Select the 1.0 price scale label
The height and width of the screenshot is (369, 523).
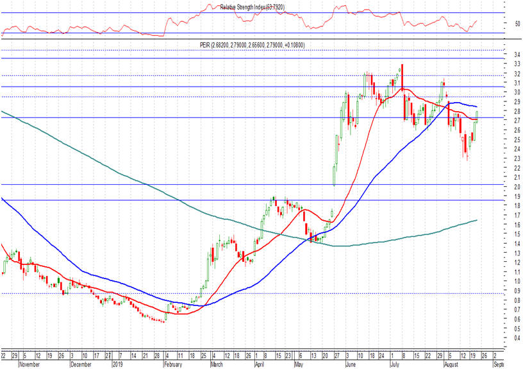[498, 281]
